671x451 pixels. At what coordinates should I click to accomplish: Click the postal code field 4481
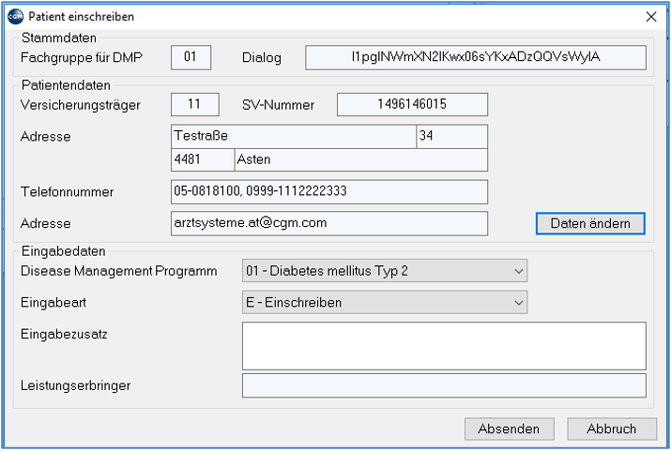[x=203, y=160]
